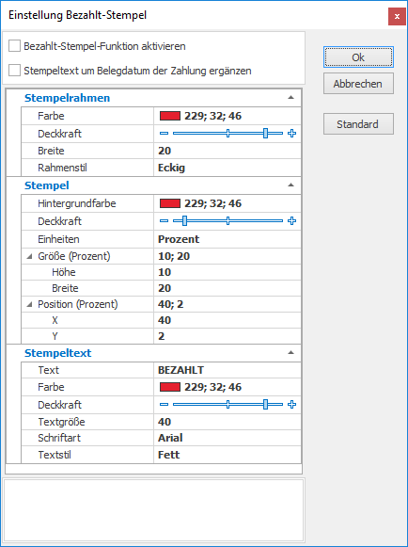This screenshot has height=547, width=408.
Task: Select the Schriftart property label
Action: [59, 438]
